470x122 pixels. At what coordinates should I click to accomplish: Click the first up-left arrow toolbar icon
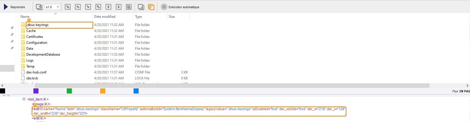(x=68, y=7)
